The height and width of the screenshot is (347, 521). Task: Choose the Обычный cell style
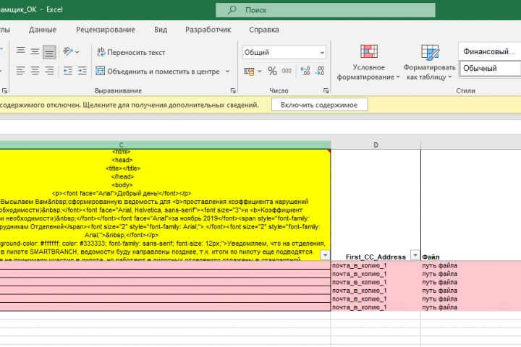point(490,69)
